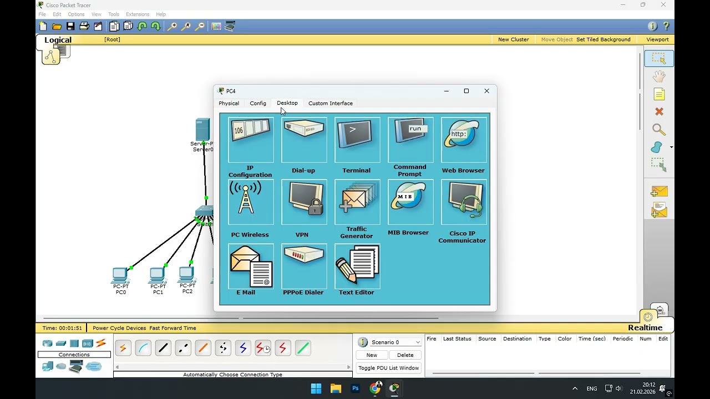Click Set Tiled Background

click(x=603, y=39)
